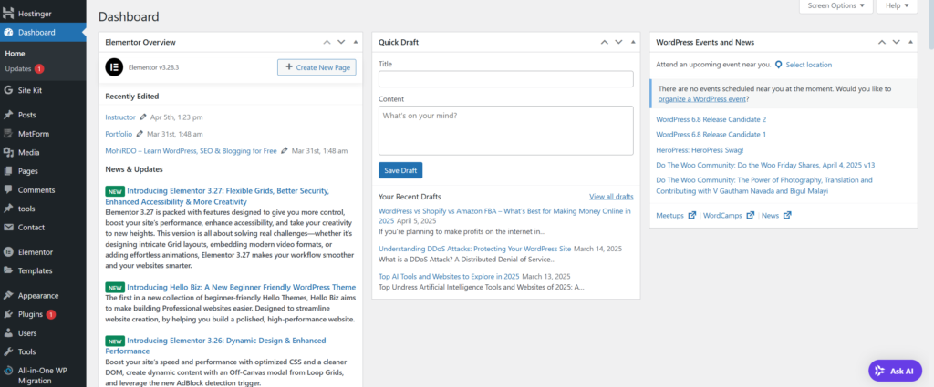Open the Appearance menu label
Image resolution: width=934 pixels, height=387 pixels.
(x=38, y=295)
